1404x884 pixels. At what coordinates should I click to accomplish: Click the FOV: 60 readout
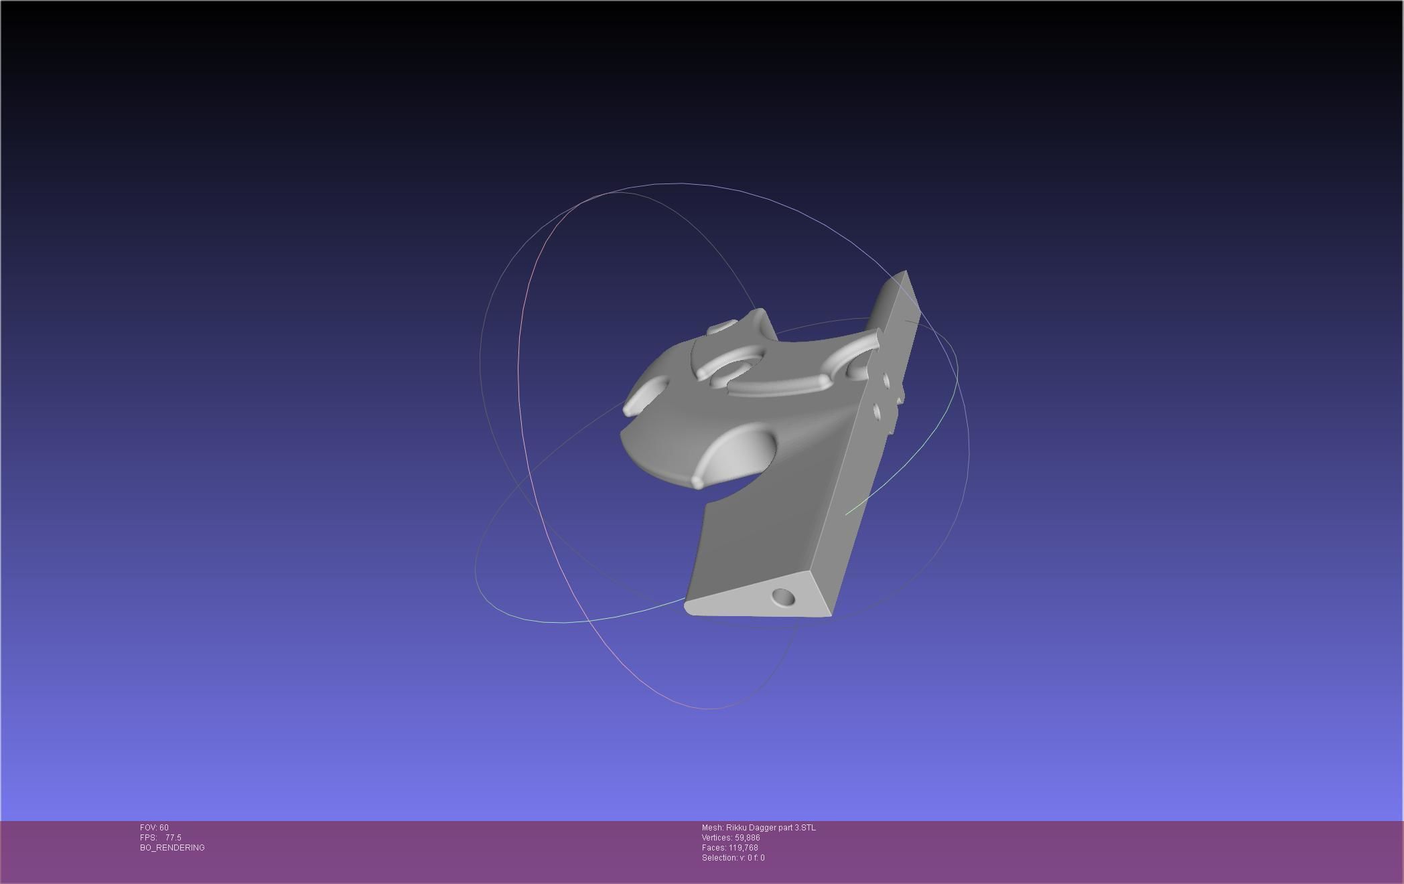coord(154,828)
